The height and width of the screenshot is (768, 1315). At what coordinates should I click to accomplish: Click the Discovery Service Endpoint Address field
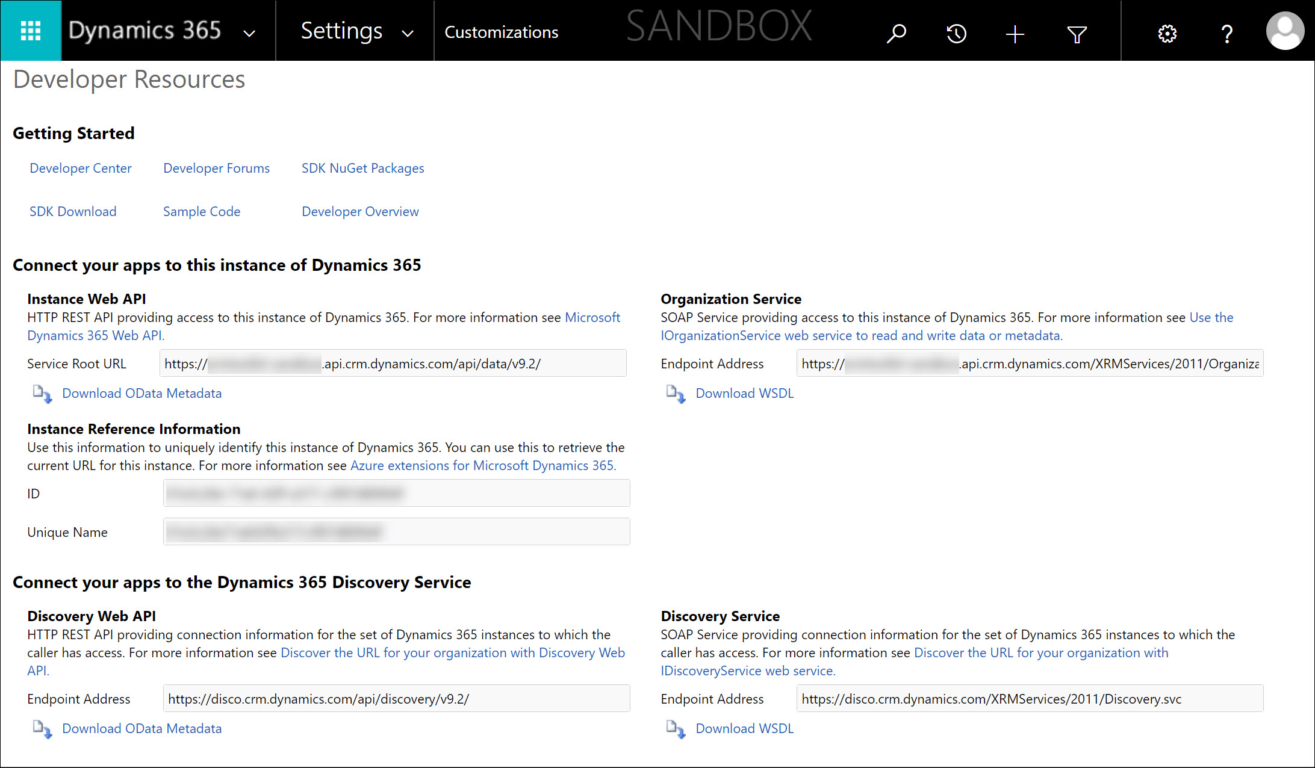click(x=1030, y=699)
